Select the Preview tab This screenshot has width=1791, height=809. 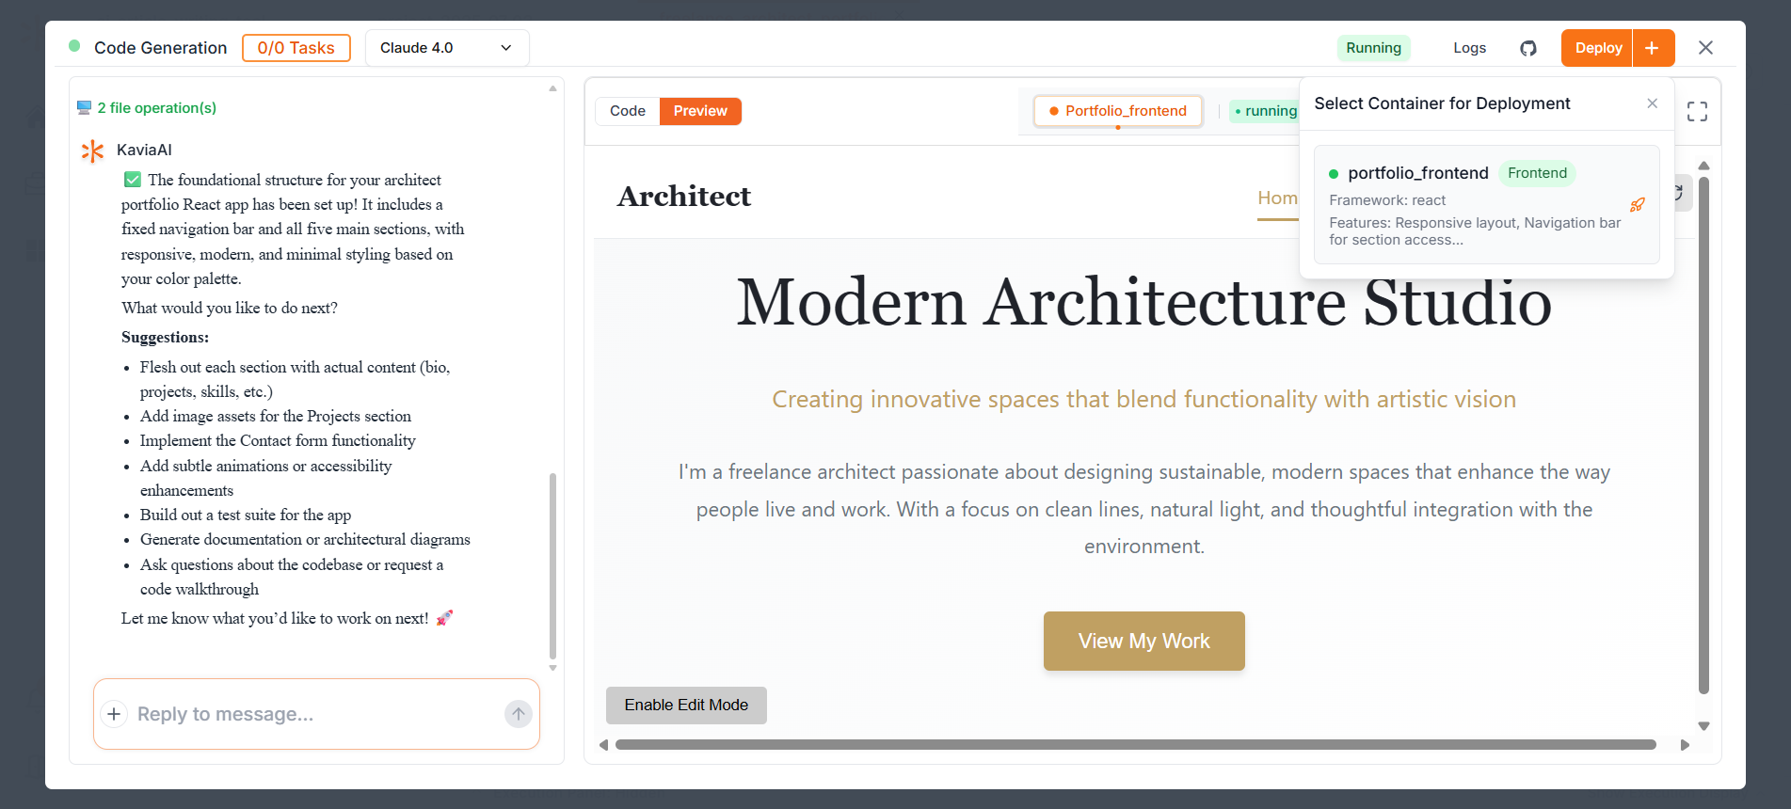(700, 111)
